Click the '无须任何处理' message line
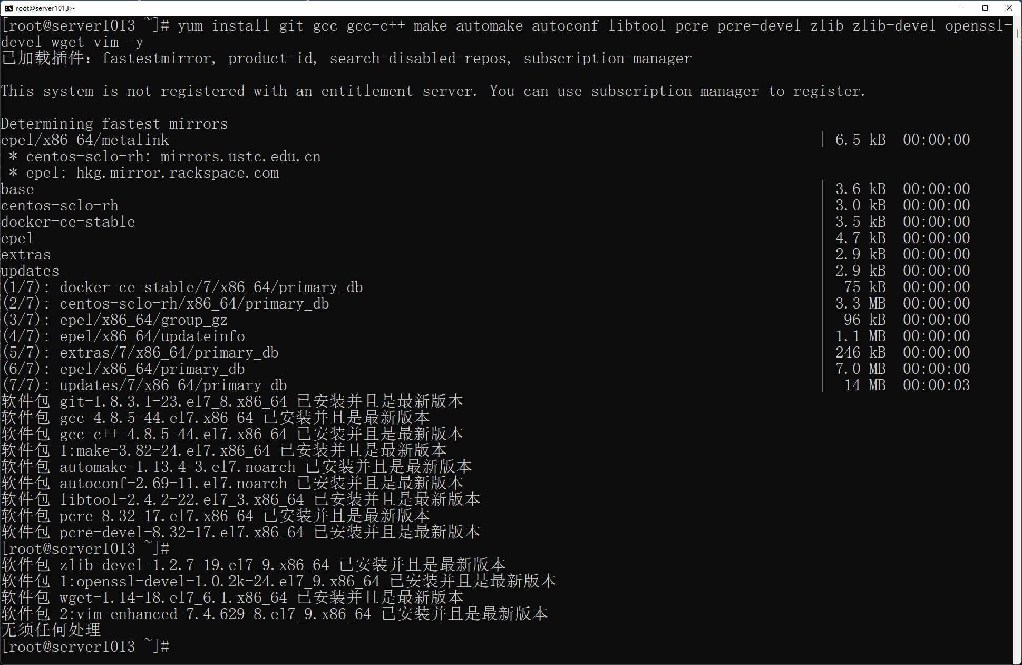This screenshot has width=1022, height=665. [51, 631]
